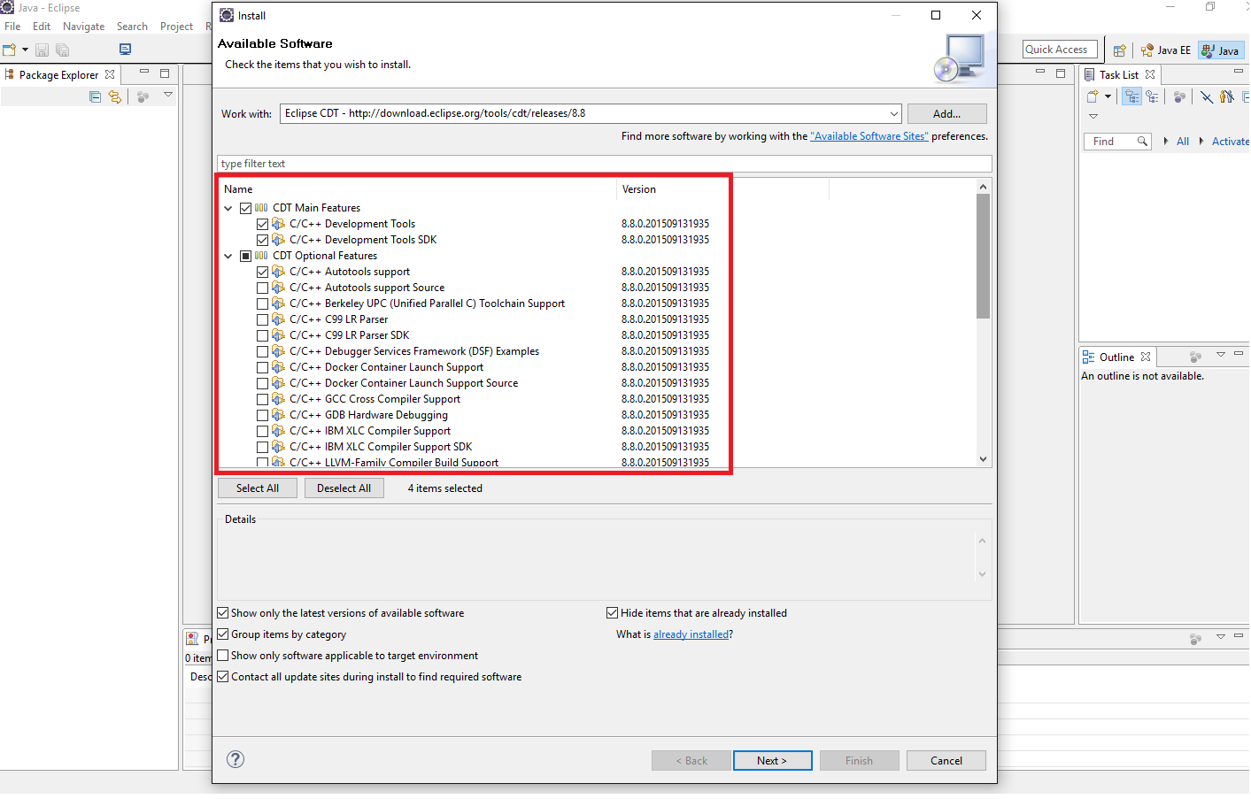Check C/C++ GDB Hardware Debugging
Screen dimensions: 1251x799
click(262, 415)
